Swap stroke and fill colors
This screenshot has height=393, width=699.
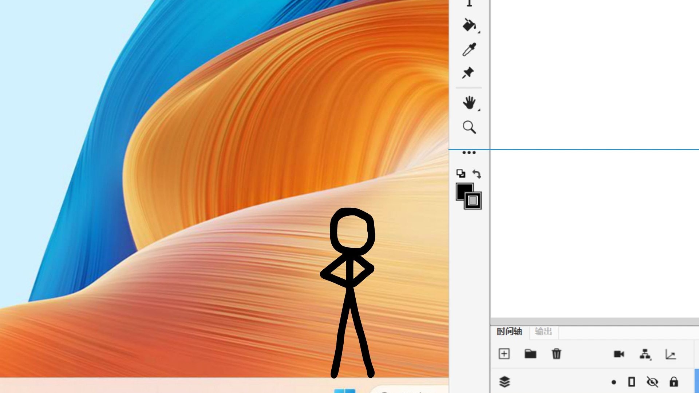click(477, 174)
